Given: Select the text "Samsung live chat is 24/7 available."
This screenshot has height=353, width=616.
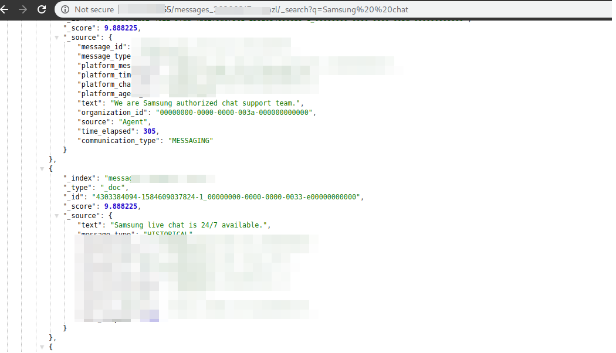Looking at the screenshot, I should (189, 225).
